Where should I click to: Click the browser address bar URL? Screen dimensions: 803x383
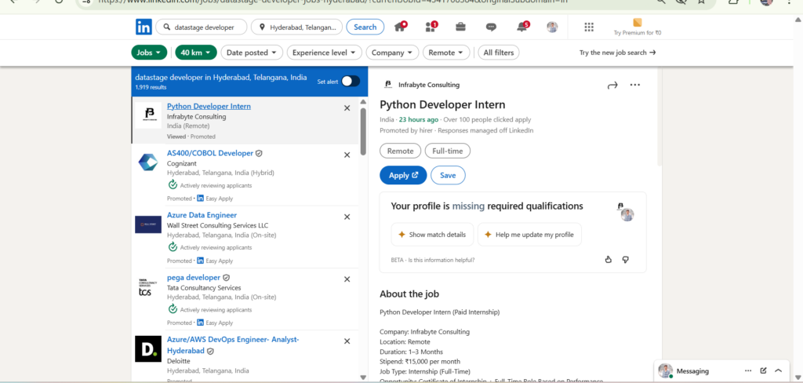tap(332, 2)
